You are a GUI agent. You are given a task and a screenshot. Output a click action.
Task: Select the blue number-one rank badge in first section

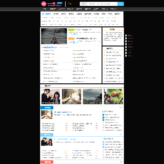pyautogui.click(x=103, y=115)
